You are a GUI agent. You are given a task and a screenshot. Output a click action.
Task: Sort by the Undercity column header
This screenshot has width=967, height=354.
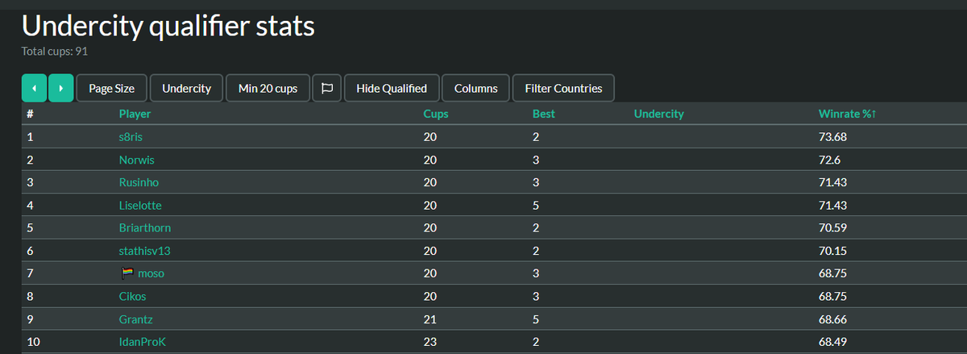(659, 114)
